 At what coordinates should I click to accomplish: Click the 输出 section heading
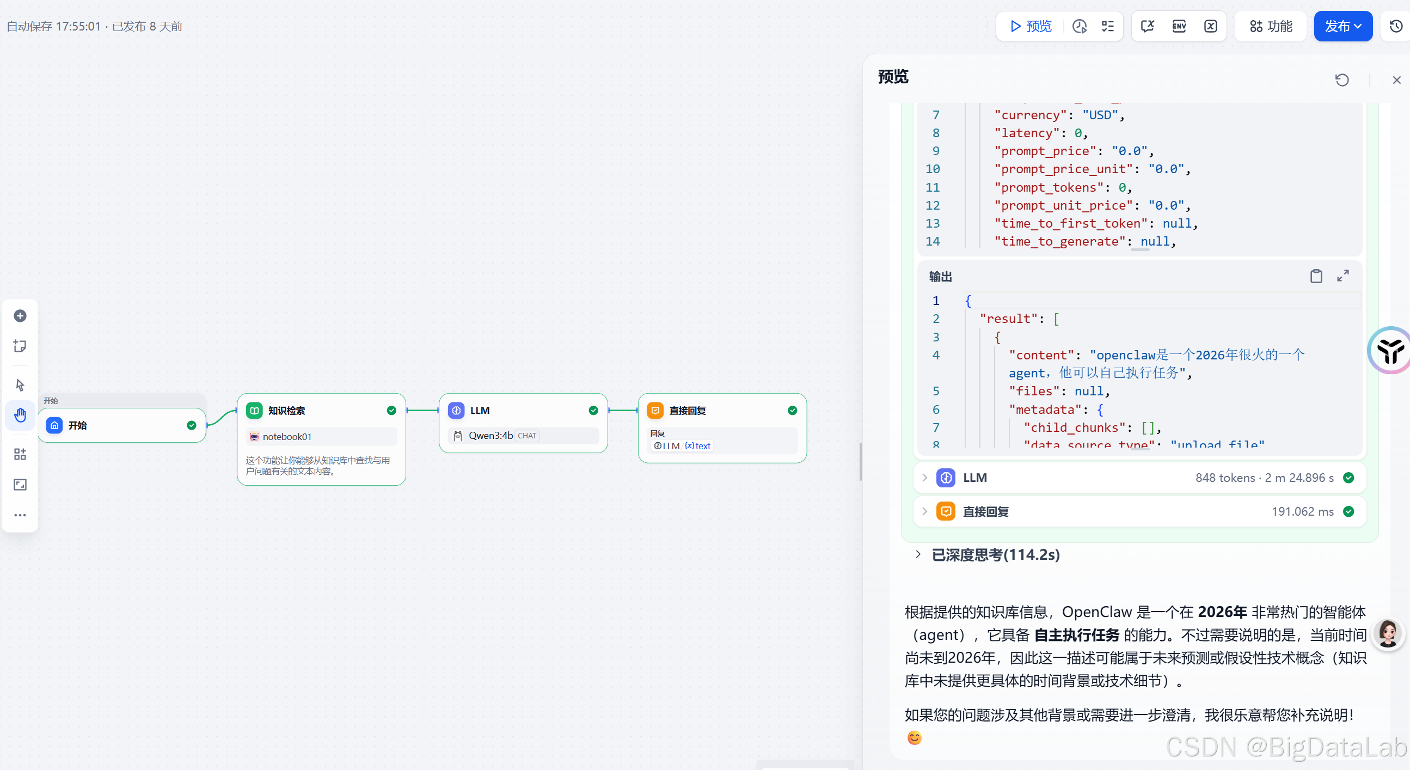point(940,277)
